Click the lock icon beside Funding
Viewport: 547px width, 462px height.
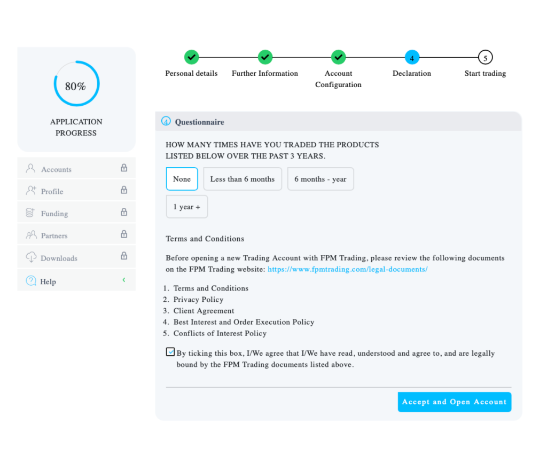click(124, 212)
